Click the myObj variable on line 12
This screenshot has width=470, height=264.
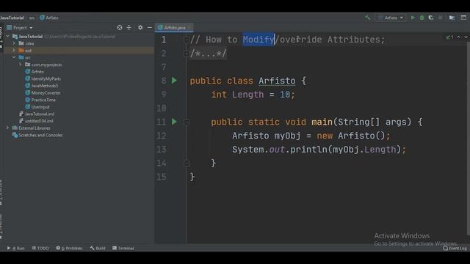[287, 136]
